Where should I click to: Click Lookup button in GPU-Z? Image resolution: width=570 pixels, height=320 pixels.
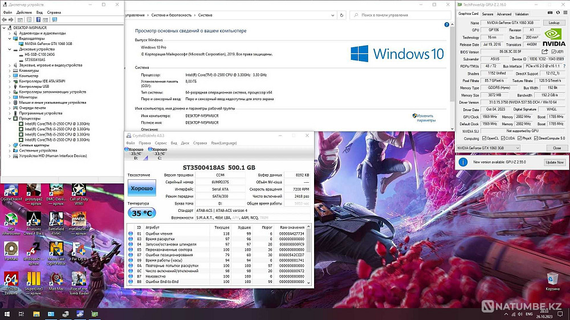point(554,23)
